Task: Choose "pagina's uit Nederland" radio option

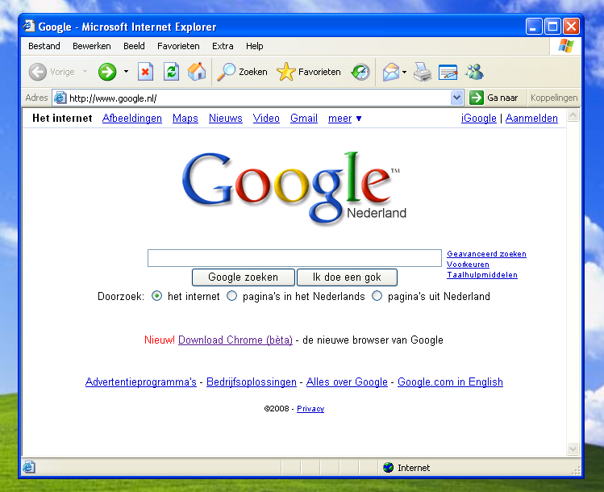Action: coord(377,296)
